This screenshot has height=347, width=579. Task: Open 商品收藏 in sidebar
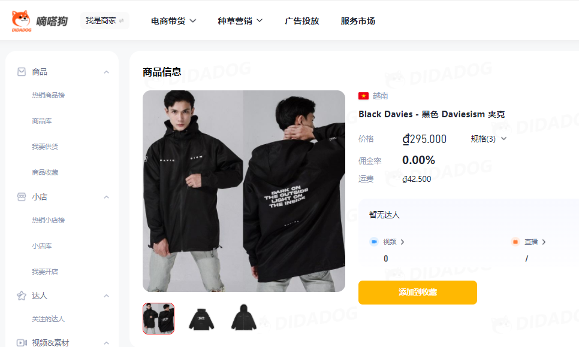(x=45, y=172)
